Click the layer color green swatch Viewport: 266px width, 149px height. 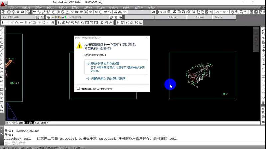click(x=66, y=17)
